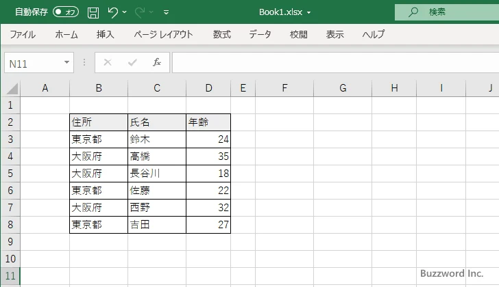
Task: Switch to the 数式 tab
Action: pyautogui.click(x=222, y=34)
